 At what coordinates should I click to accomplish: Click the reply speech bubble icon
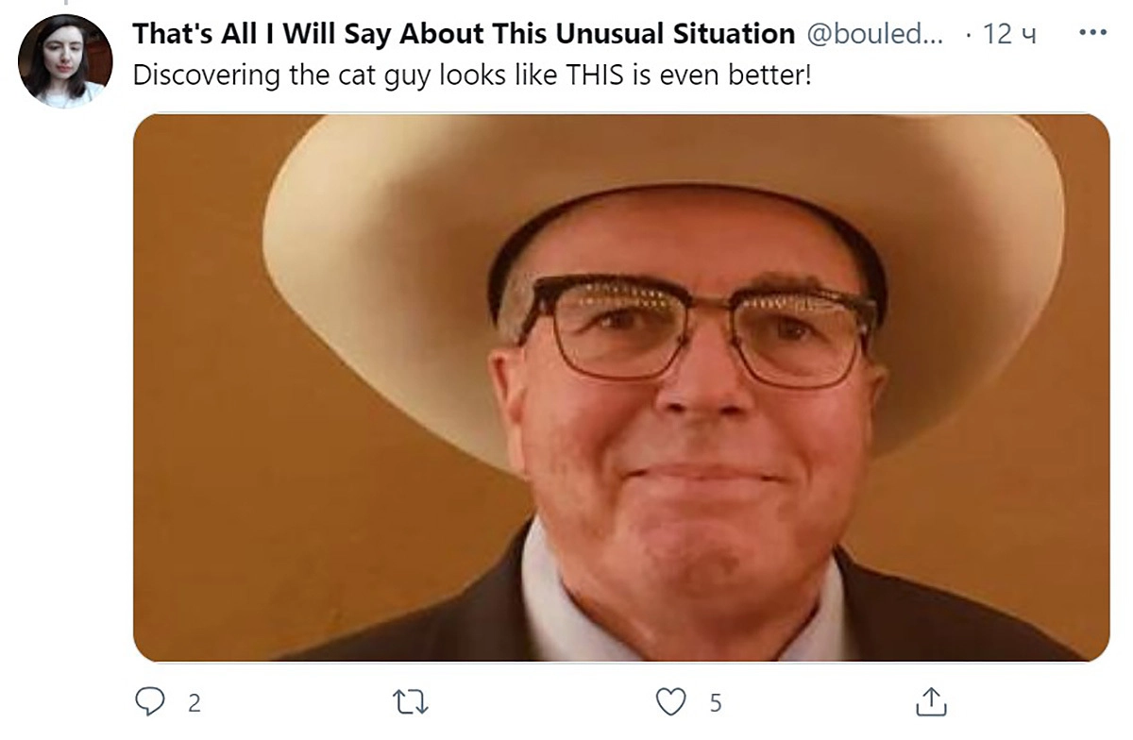(x=151, y=701)
